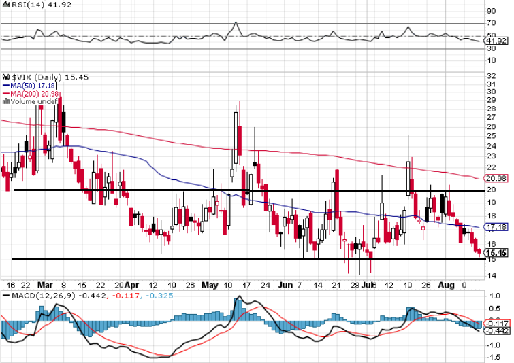Click the 41.92 RSI value tag
The image size is (514, 363).
[x=493, y=41]
